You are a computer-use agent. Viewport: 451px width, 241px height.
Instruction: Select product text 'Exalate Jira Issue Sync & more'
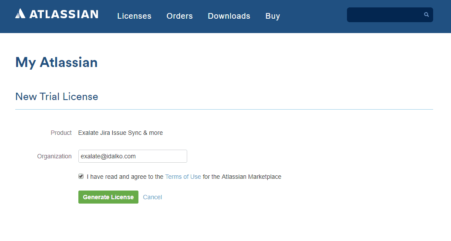[121, 133]
